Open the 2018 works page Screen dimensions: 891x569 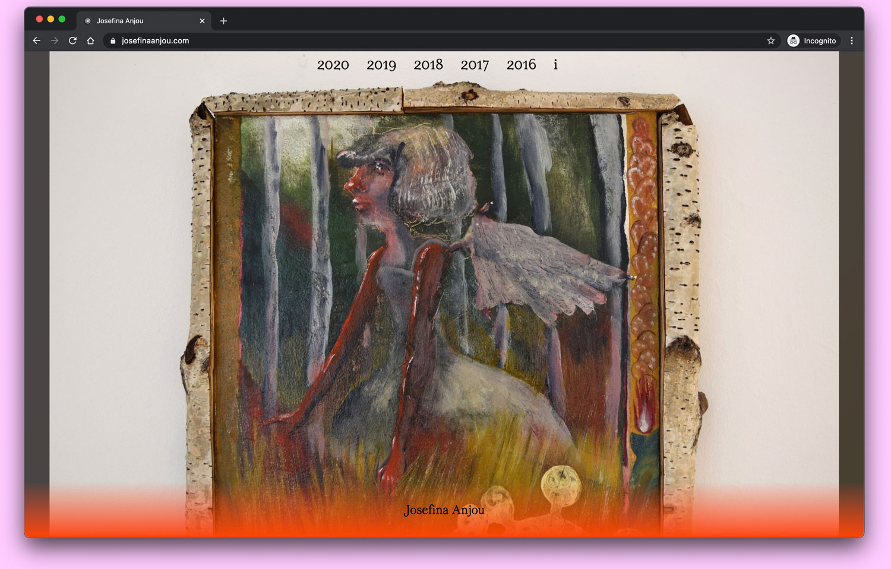(428, 65)
